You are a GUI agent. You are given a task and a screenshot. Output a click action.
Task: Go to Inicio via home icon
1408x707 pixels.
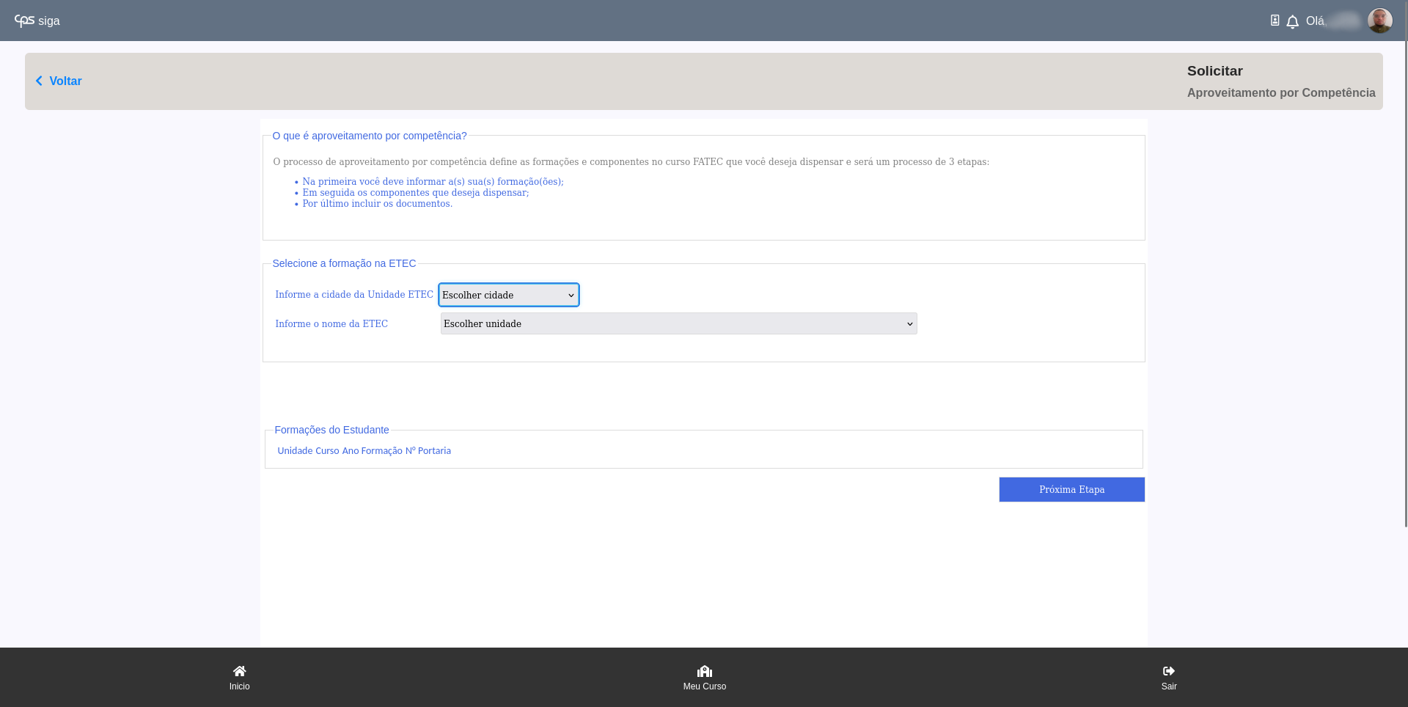[x=239, y=671]
